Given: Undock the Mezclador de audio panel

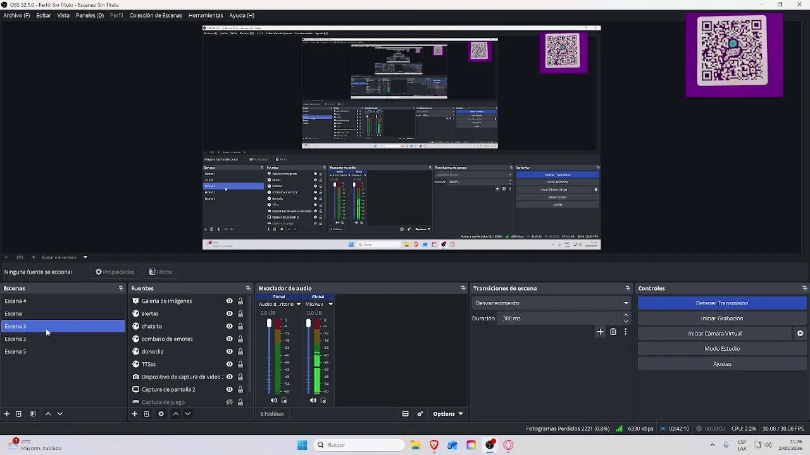Looking at the screenshot, I should click(x=463, y=288).
